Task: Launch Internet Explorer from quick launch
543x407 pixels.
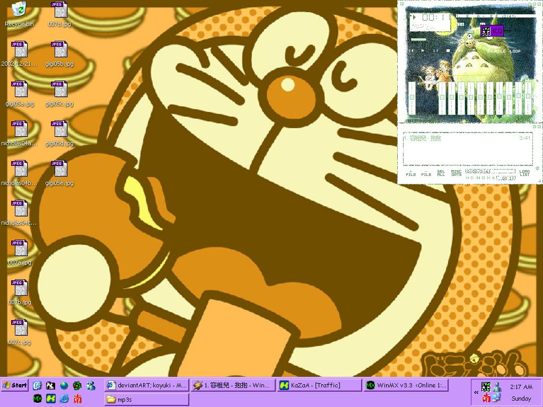Action: click(64, 399)
